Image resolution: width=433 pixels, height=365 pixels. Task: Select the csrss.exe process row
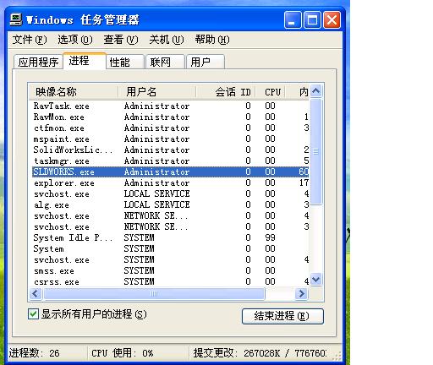tap(171, 281)
